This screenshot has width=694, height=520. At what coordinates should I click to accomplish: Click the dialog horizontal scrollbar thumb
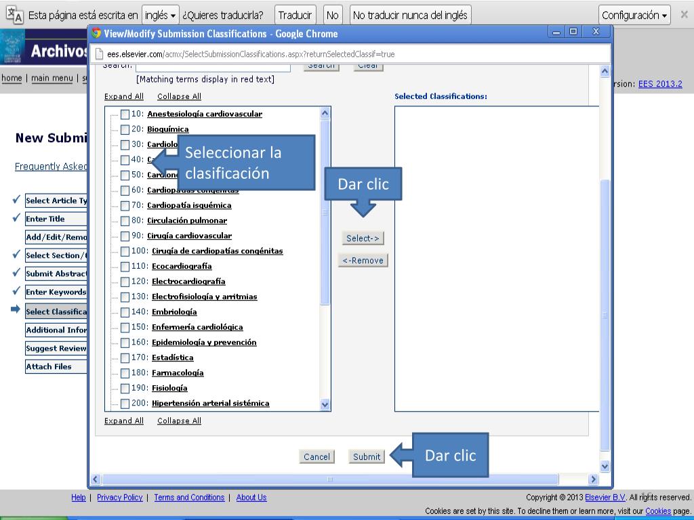[330, 479]
